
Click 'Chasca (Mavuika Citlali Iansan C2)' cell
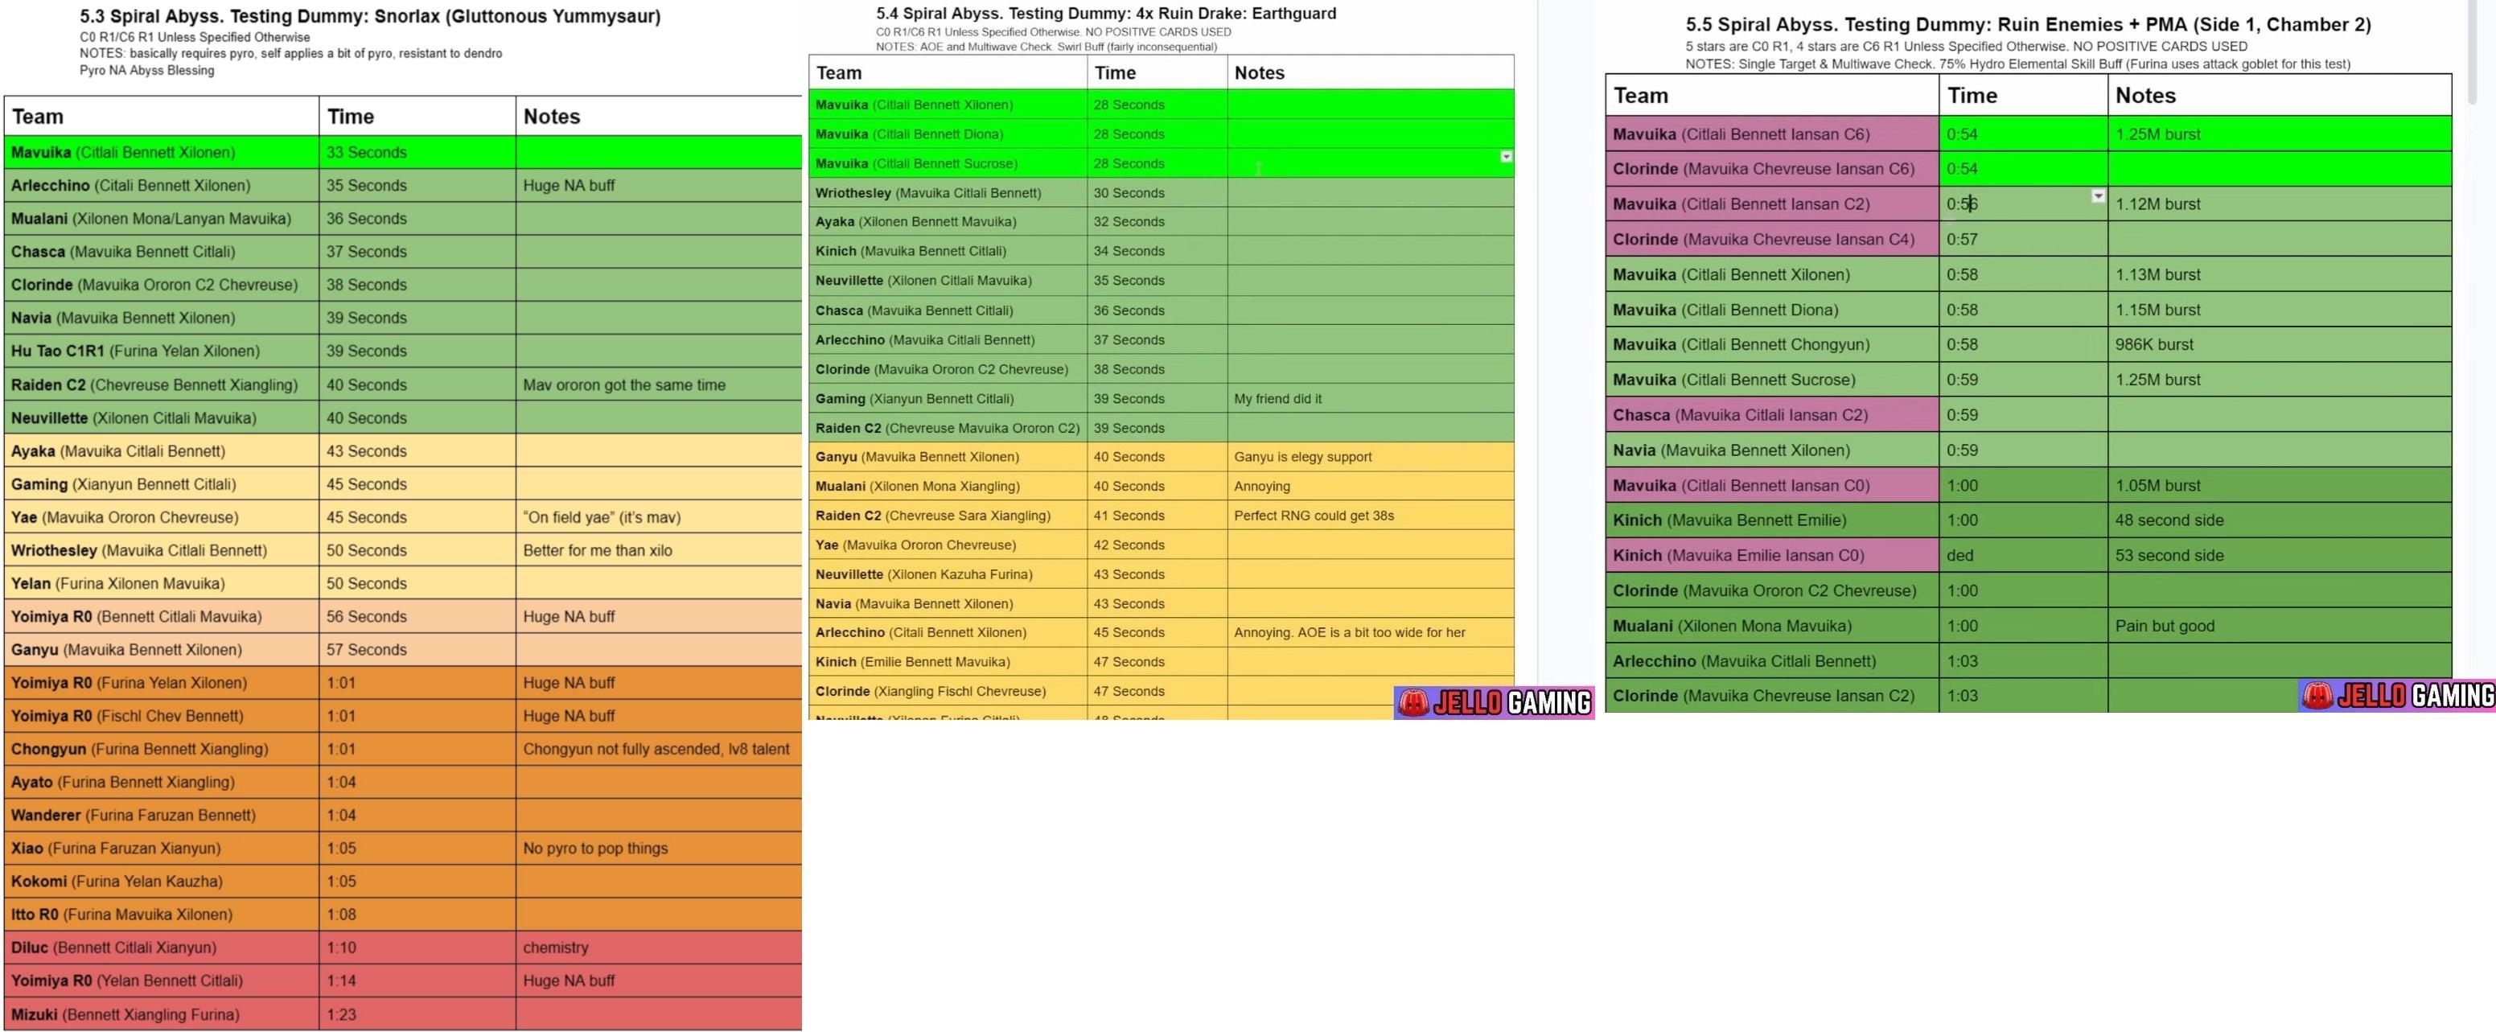click(x=1772, y=415)
